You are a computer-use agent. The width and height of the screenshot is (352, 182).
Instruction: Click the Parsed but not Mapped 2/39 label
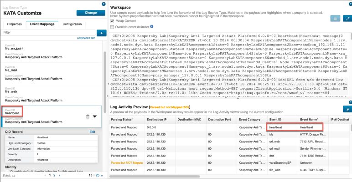[x=170, y=107]
